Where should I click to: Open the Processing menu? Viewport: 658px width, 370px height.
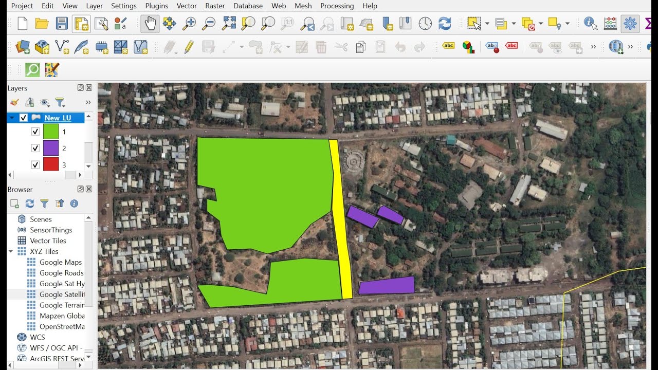(x=337, y=6)
